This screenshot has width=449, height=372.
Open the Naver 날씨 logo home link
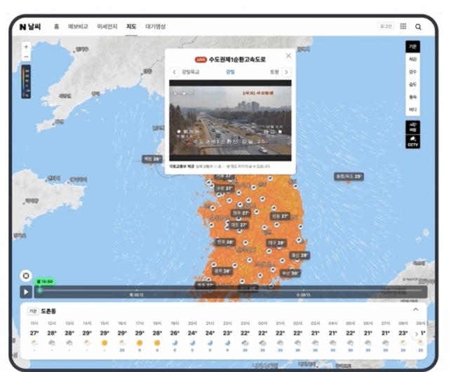[x=30, y=27]
